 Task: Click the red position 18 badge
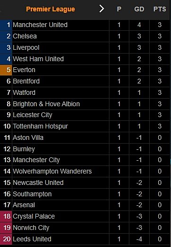point(6,216)
